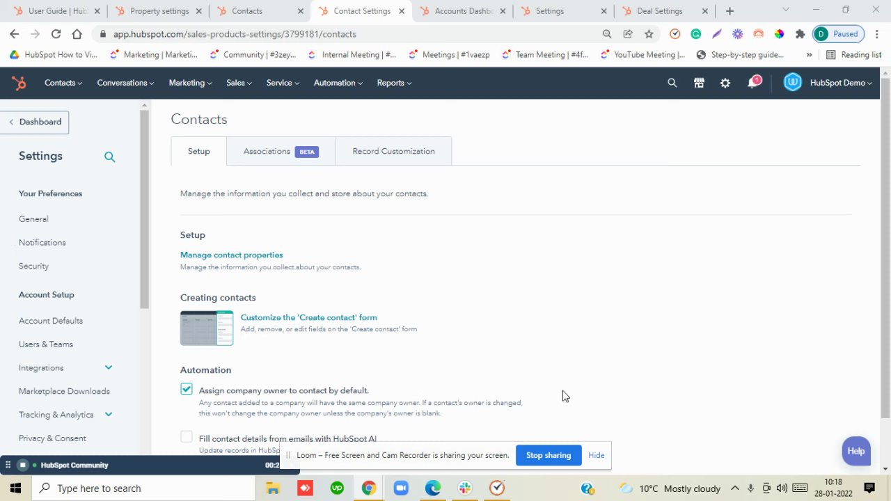Switch to the Associations tab
The image size is (891, 501).
(281, 151)
